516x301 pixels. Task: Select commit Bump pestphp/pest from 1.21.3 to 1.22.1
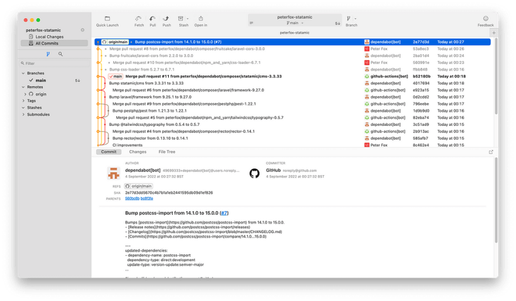[x=293, y=111]
